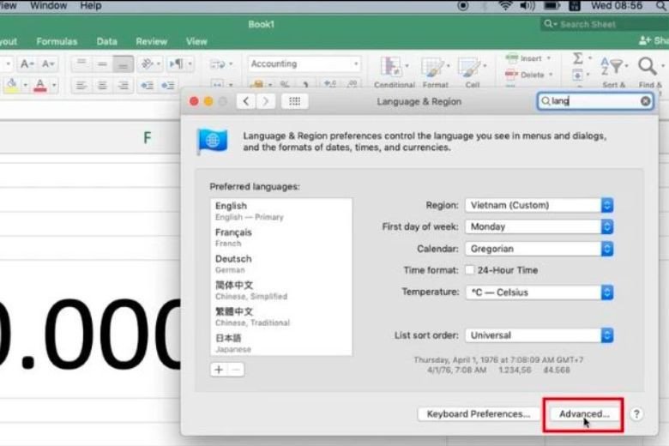Open the Accounting number format dropdown
This screenshot has width=669, height=446.
click(x=304, y=64)
